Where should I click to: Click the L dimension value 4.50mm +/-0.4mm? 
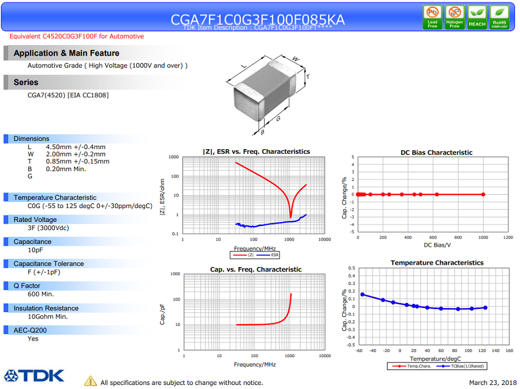pos(76,147)
